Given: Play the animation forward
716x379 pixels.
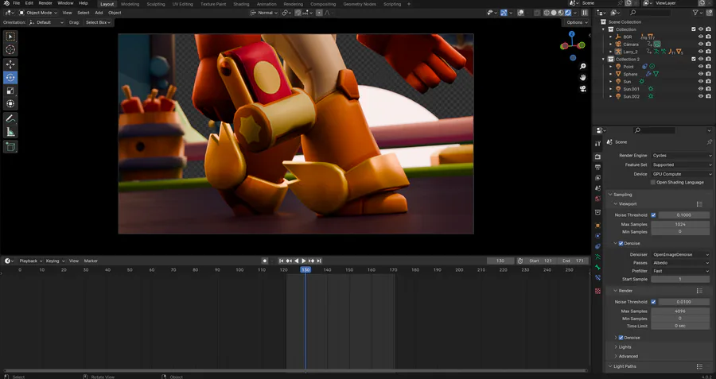Looking at the screenshot, I should coord(304,261).
